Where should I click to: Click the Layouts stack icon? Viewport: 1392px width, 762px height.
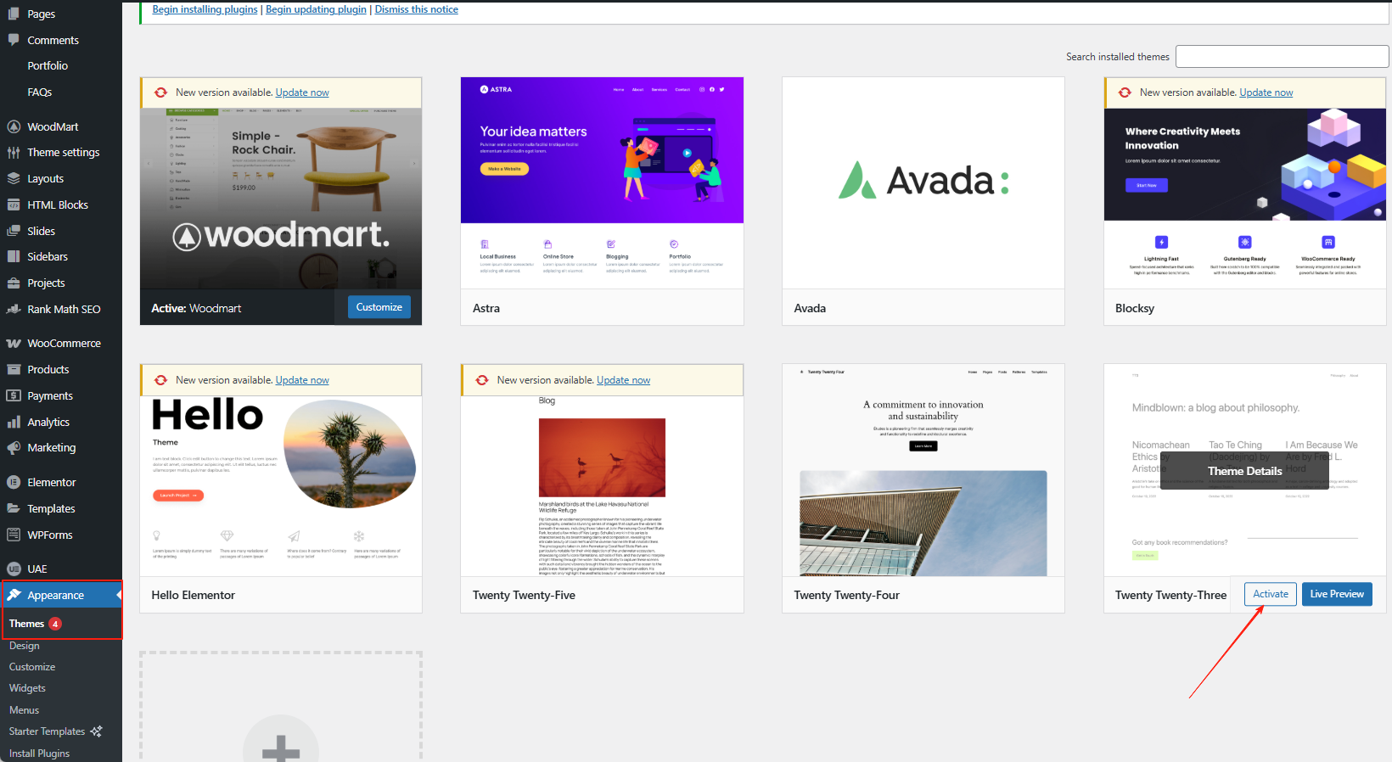[x=14, y=179]
